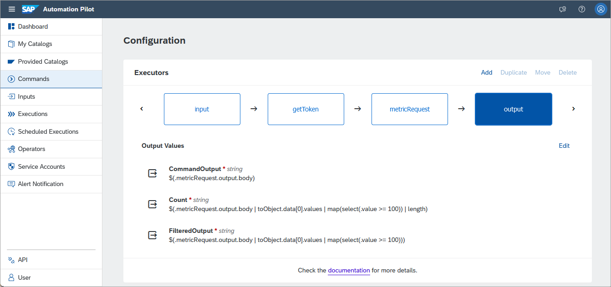Click the Provided Catalogs icon

[x=11, y=61]
